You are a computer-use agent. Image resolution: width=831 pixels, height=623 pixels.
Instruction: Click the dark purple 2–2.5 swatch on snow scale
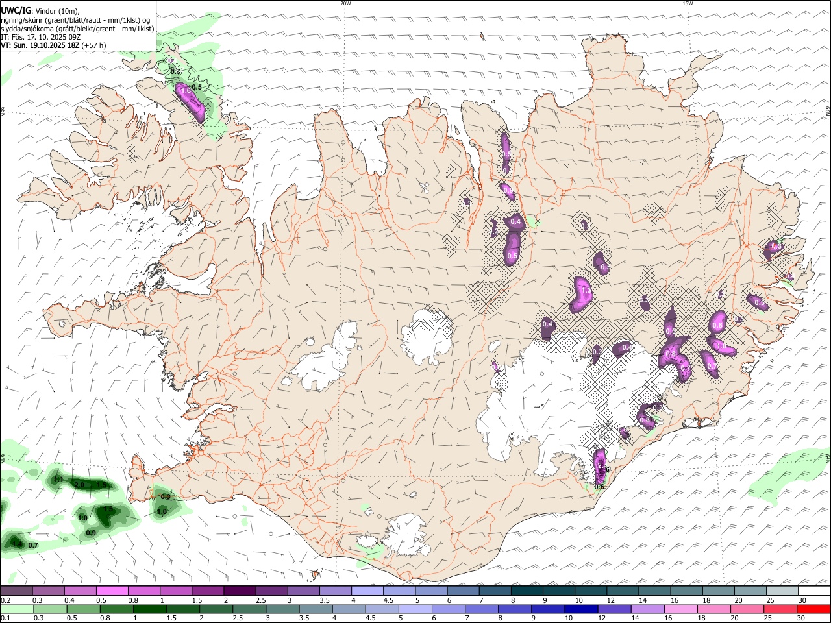[240, 591]
